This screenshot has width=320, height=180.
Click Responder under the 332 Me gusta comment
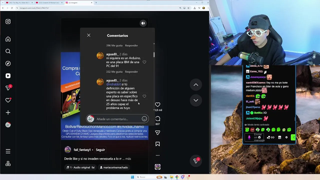[x=131, y=72]
